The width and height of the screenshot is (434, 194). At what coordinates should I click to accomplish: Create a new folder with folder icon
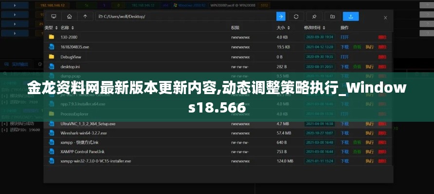pyautogui.click(x=332, y=16)
